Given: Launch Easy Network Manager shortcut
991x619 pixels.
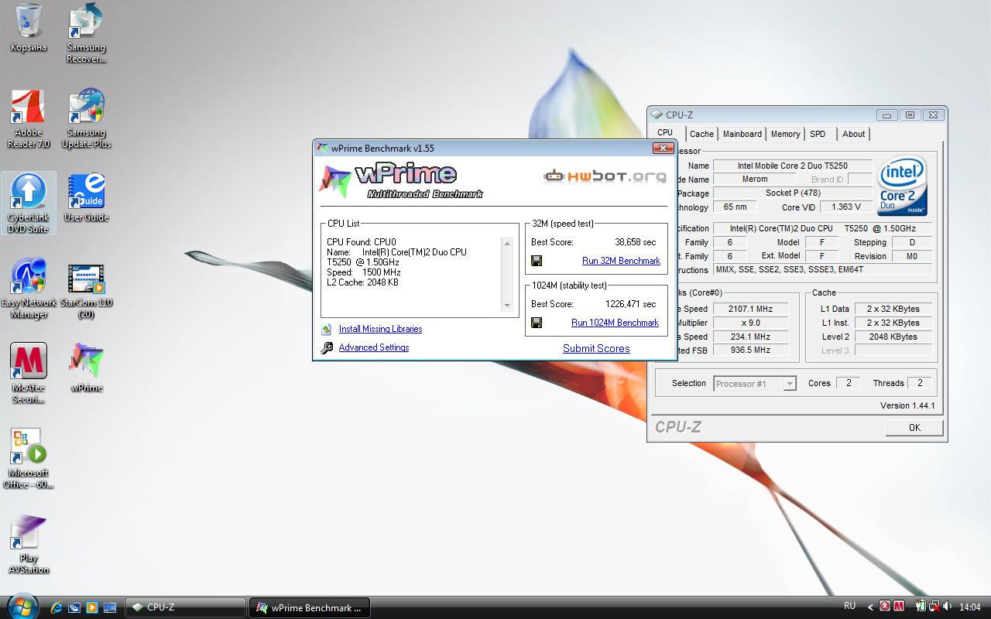Looking at the screenshot, I should coord(29,289).
